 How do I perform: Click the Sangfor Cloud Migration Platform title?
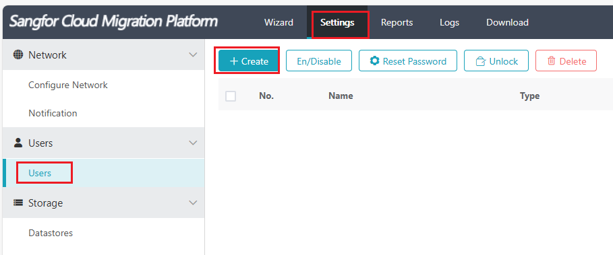[113, 22]
